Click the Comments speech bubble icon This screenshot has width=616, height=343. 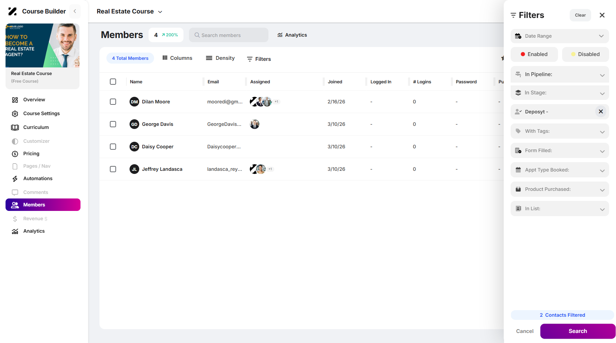coord(15,192)
